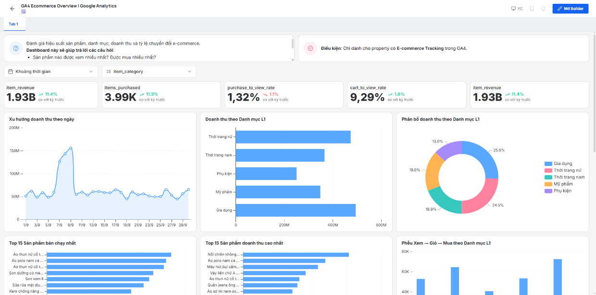Click the Xu hướng doanh thu theo ngày title
This screenshot has height=295, width=596.
41,119
